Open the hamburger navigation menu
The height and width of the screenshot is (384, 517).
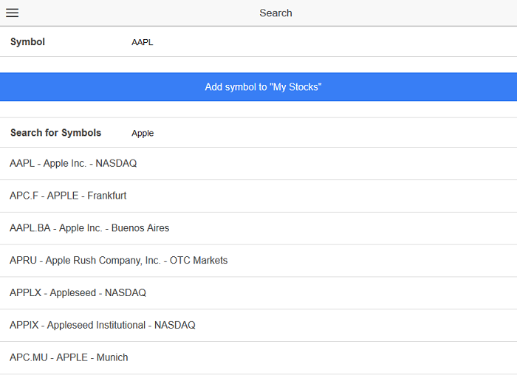tap(12, 13)
